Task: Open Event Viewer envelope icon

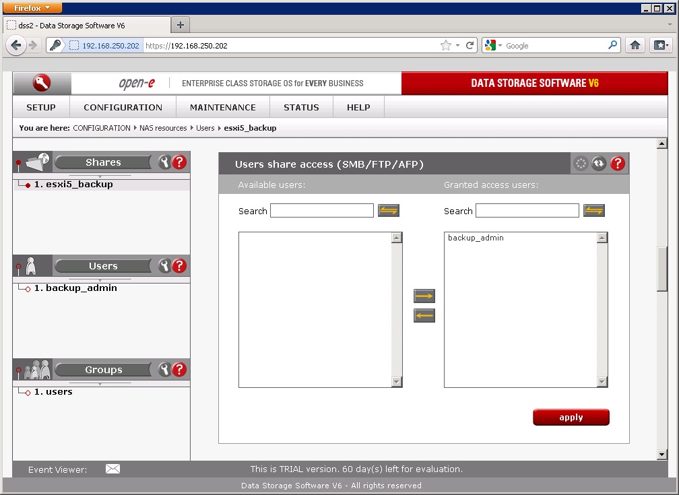Action: pos(112,469)
